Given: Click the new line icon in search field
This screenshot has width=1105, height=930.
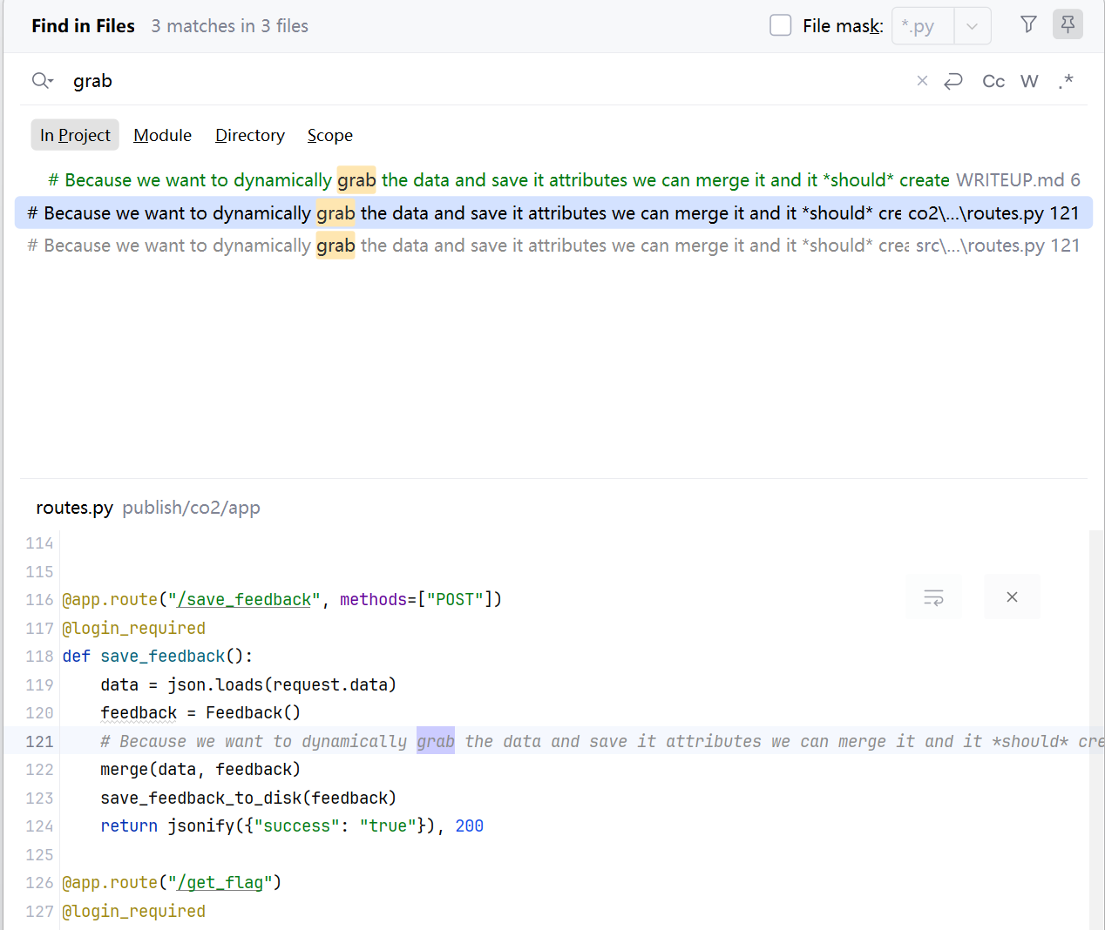Looking at the screenshot, I should point(953,81).
